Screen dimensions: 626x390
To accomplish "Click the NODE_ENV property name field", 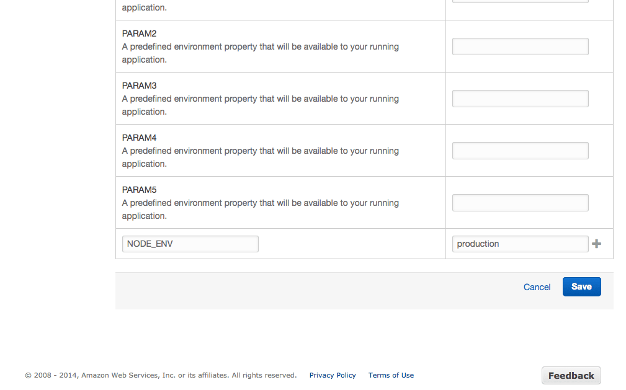I will 190,244.
